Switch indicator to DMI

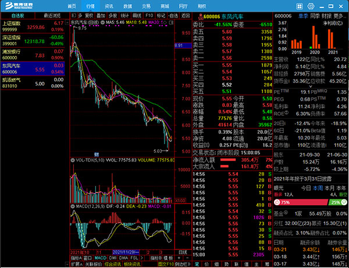(x=113, y=258)
